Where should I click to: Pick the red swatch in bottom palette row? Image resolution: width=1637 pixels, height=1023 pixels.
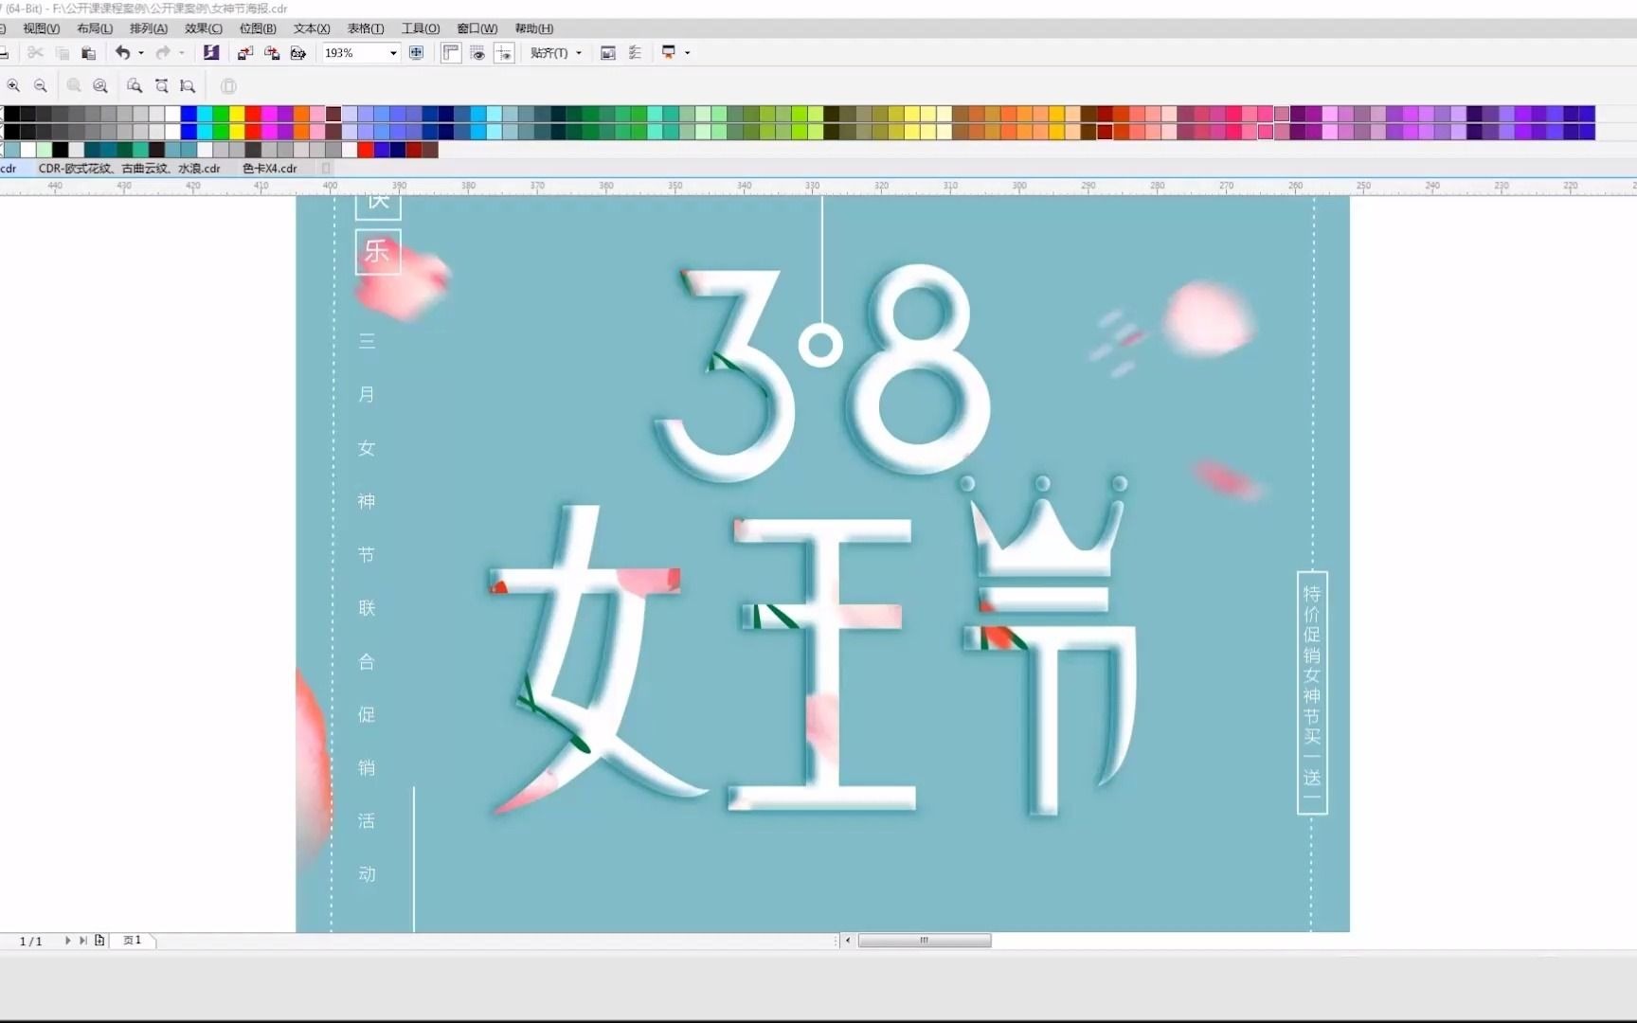tap(366, 150)
